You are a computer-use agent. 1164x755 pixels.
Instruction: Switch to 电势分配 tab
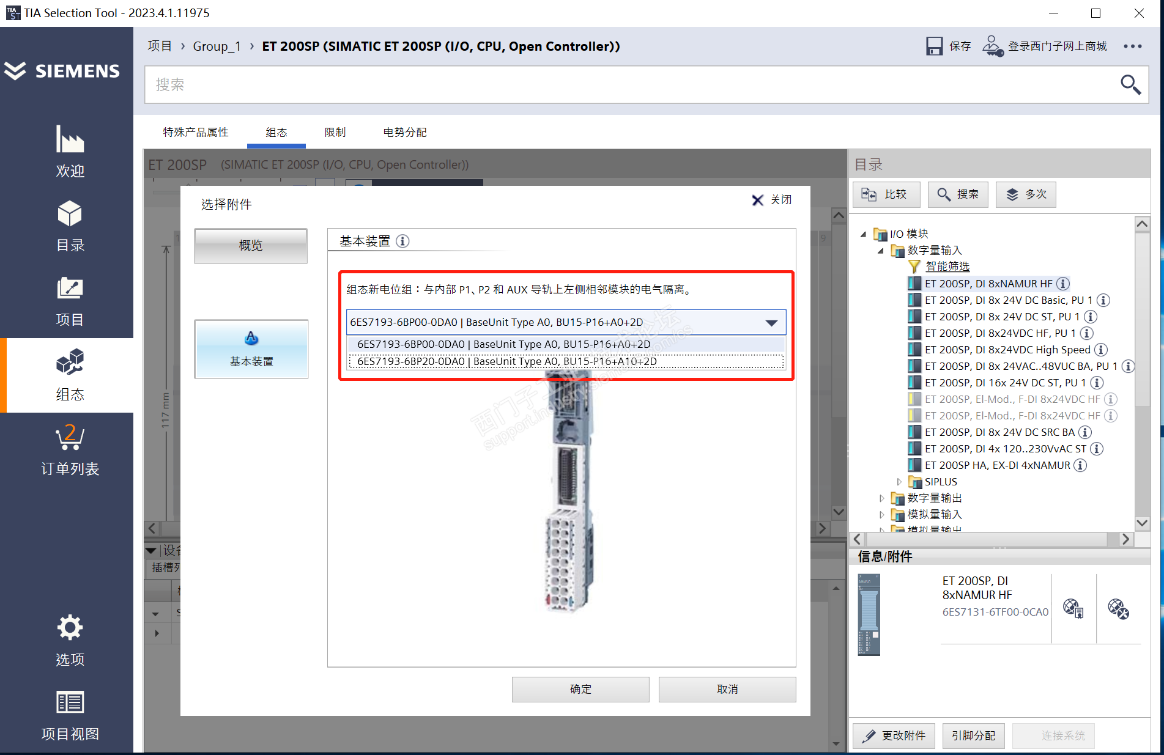(405, 132)
